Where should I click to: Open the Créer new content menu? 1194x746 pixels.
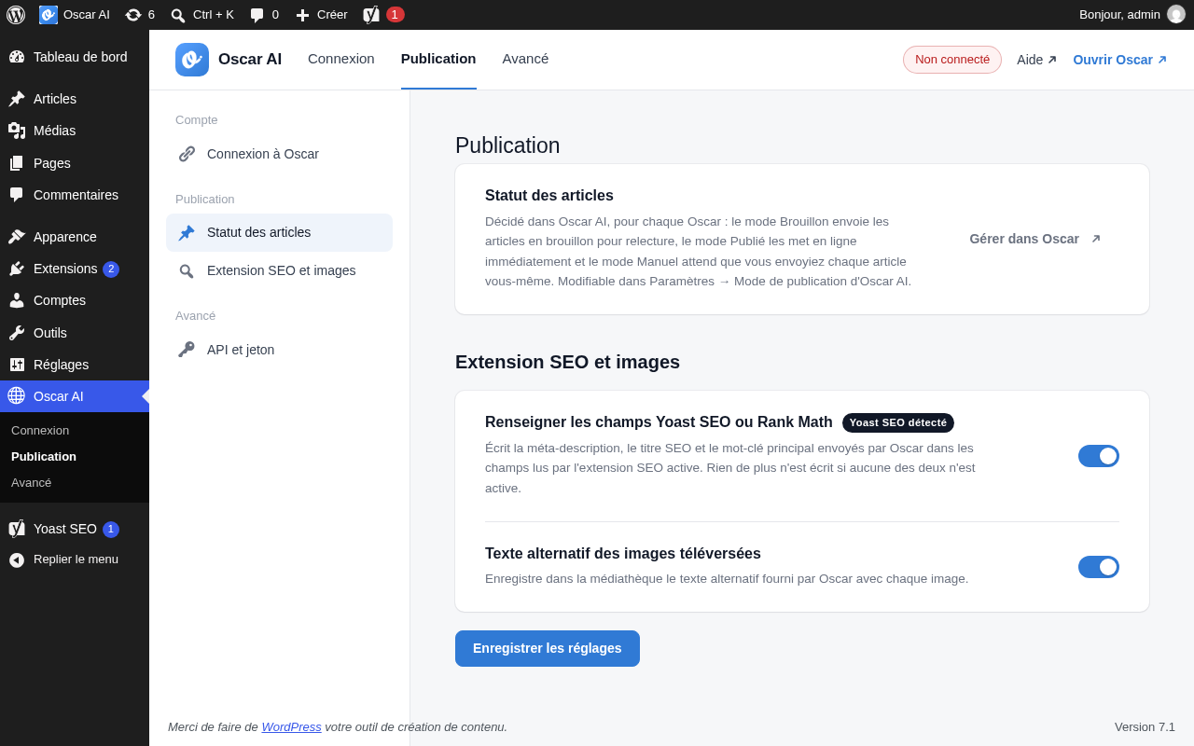[322, 15]
